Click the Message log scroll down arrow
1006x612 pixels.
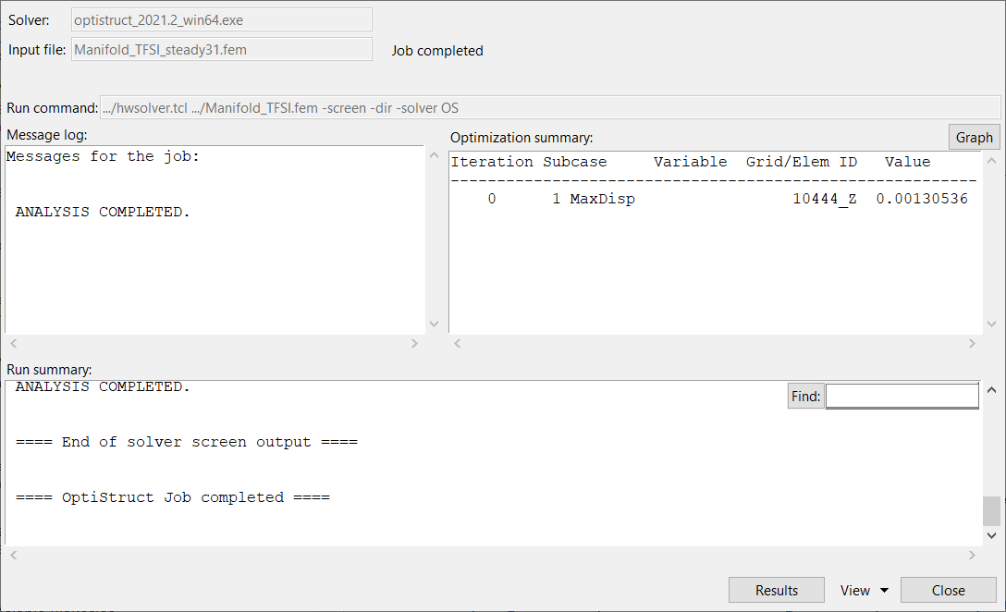click(x=435, y=324)
